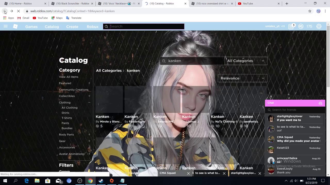This screenshot has height=185, width=330.
Task: Click the chat Search for friends field
Action: (x=295, y=110)
